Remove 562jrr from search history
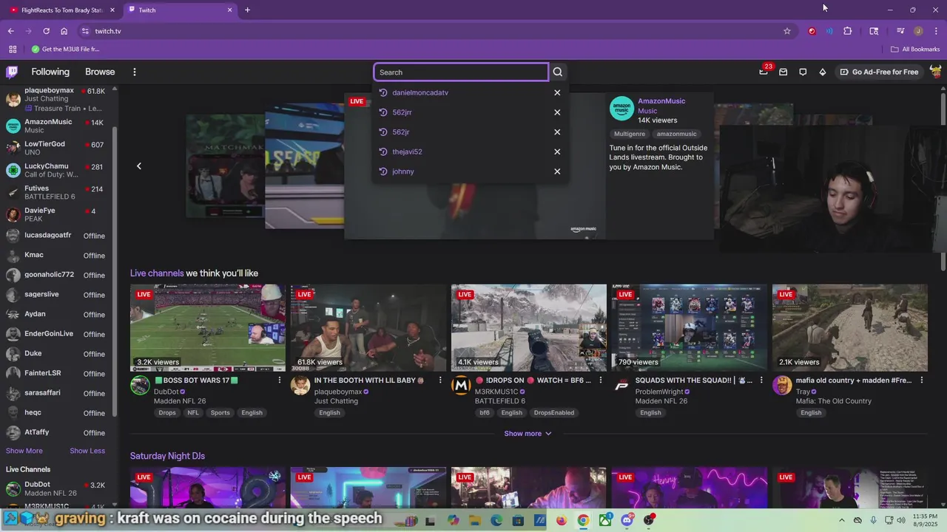The image size is (947, 532). (557, 112)
